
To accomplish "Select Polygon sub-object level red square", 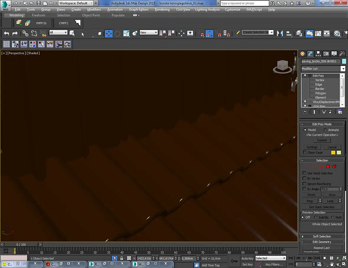I will pos(328,167).
